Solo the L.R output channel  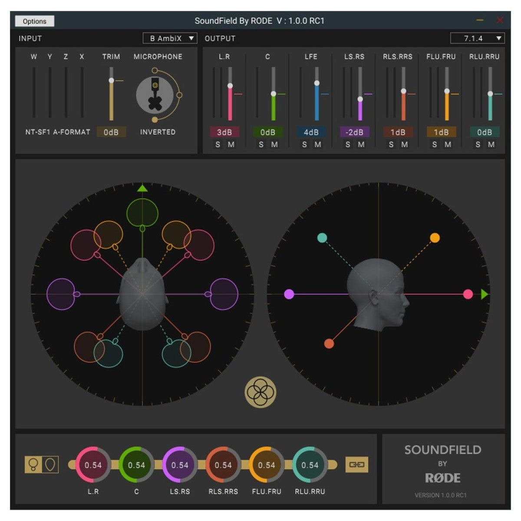(218, 145)
